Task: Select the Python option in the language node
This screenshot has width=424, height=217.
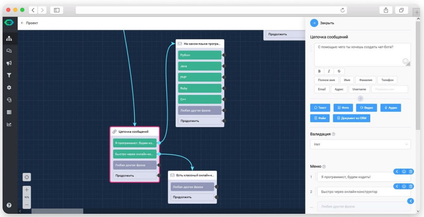Action: (x=200, y=55)
